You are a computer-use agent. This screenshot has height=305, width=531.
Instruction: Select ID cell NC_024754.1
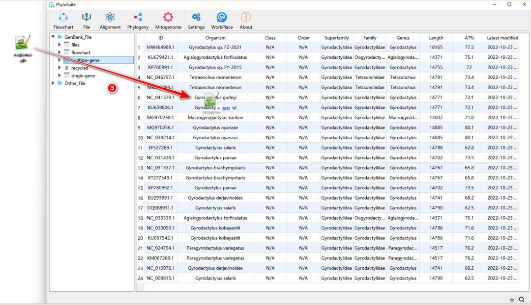(160, 248)
